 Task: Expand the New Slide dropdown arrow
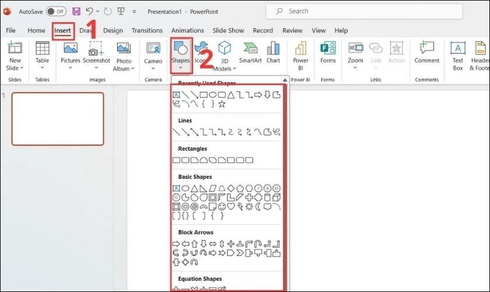tap(22, 68)
